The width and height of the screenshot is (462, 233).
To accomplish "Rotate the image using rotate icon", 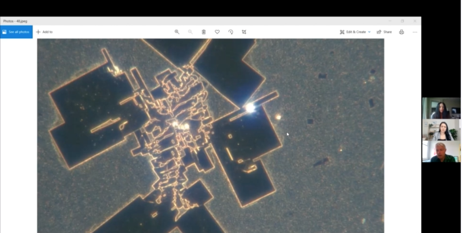I will click(x=231, y=32).
